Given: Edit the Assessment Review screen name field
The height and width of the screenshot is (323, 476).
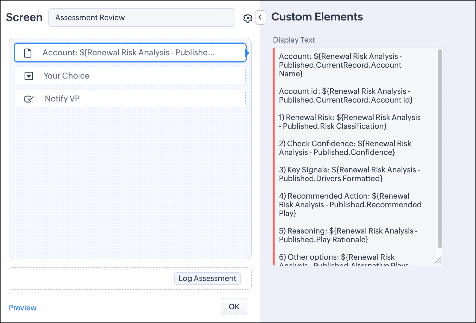Looking at the screenshot, I should (x=142, y=17).
